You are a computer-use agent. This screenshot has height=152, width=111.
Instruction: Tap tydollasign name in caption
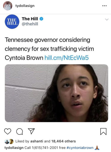pos(14,148)
